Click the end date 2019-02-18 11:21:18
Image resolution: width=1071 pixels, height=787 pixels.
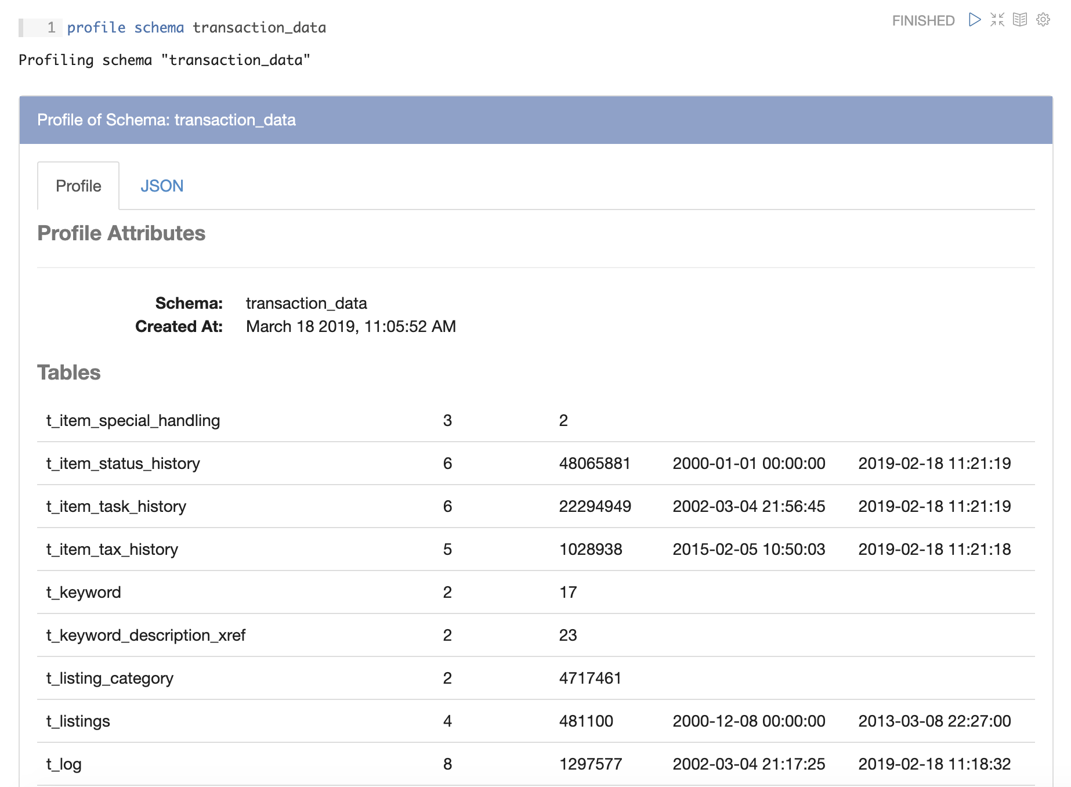935,549
